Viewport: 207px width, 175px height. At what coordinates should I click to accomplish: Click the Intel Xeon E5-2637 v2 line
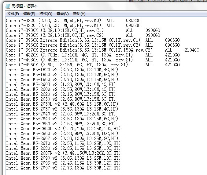point(62,109)
